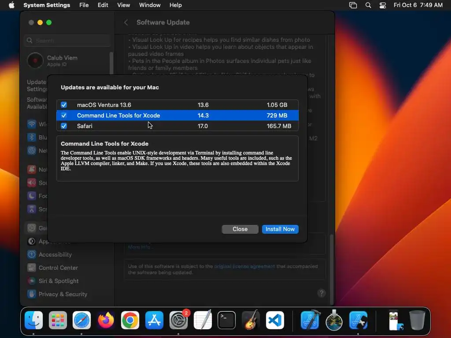This screenshot has height=338, width=451.
Task: Select the macOS Ventura 13.6 row name
Action: point(104,105)
